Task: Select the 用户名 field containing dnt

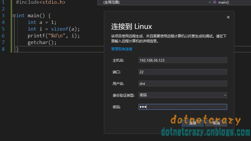Action: click(x=183, y=83)
